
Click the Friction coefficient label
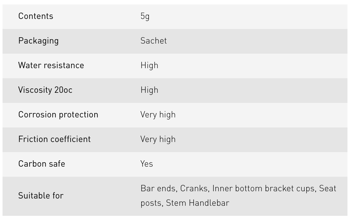54,139
